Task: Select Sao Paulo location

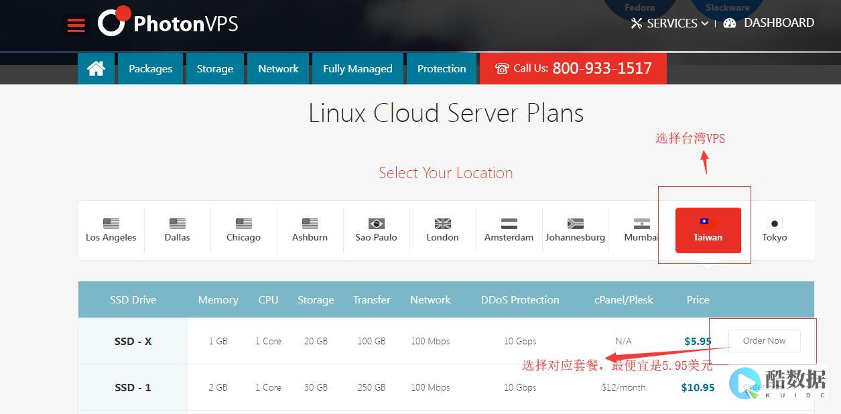Action: (x=377, y=230)
